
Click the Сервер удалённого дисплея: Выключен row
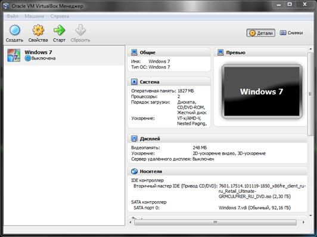(172, 159)
